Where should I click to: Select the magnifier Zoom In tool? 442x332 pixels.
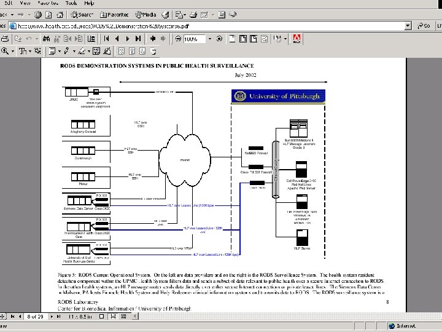(x=4, y=51)
